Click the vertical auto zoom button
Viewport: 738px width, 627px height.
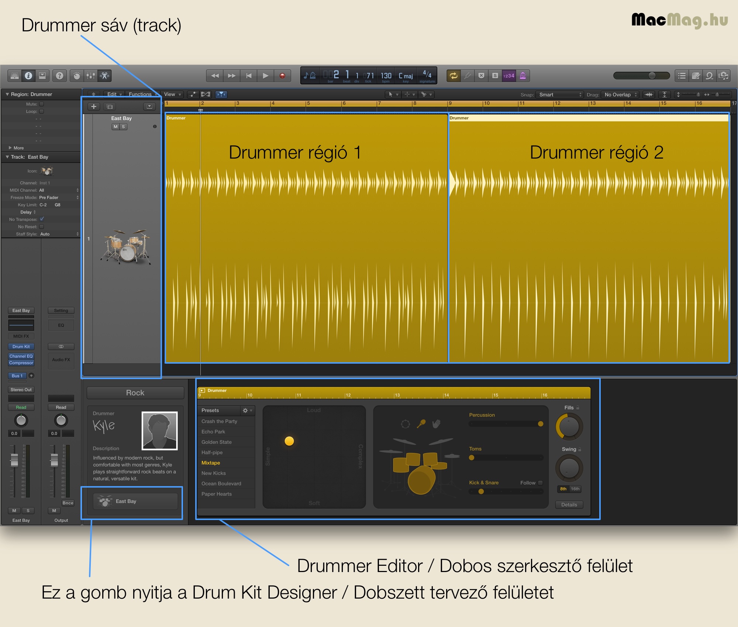coord(665,95)
